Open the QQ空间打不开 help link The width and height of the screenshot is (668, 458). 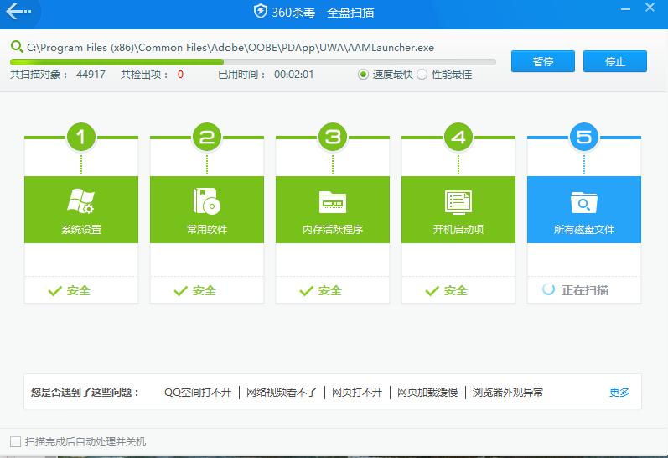coord(198,392)
